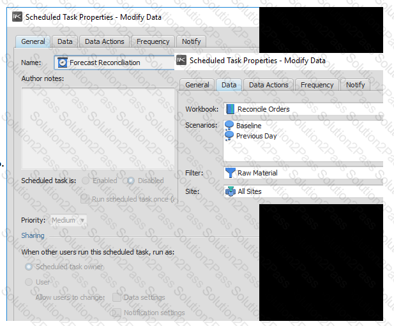
Task: Click the Raw Material filter funnel icon
Action: (x=231, y=173)
